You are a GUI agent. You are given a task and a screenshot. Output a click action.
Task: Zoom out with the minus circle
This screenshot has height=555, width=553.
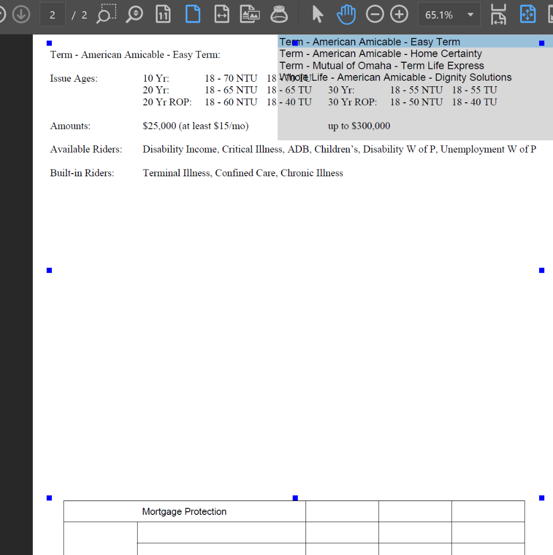tap(375, 14)
